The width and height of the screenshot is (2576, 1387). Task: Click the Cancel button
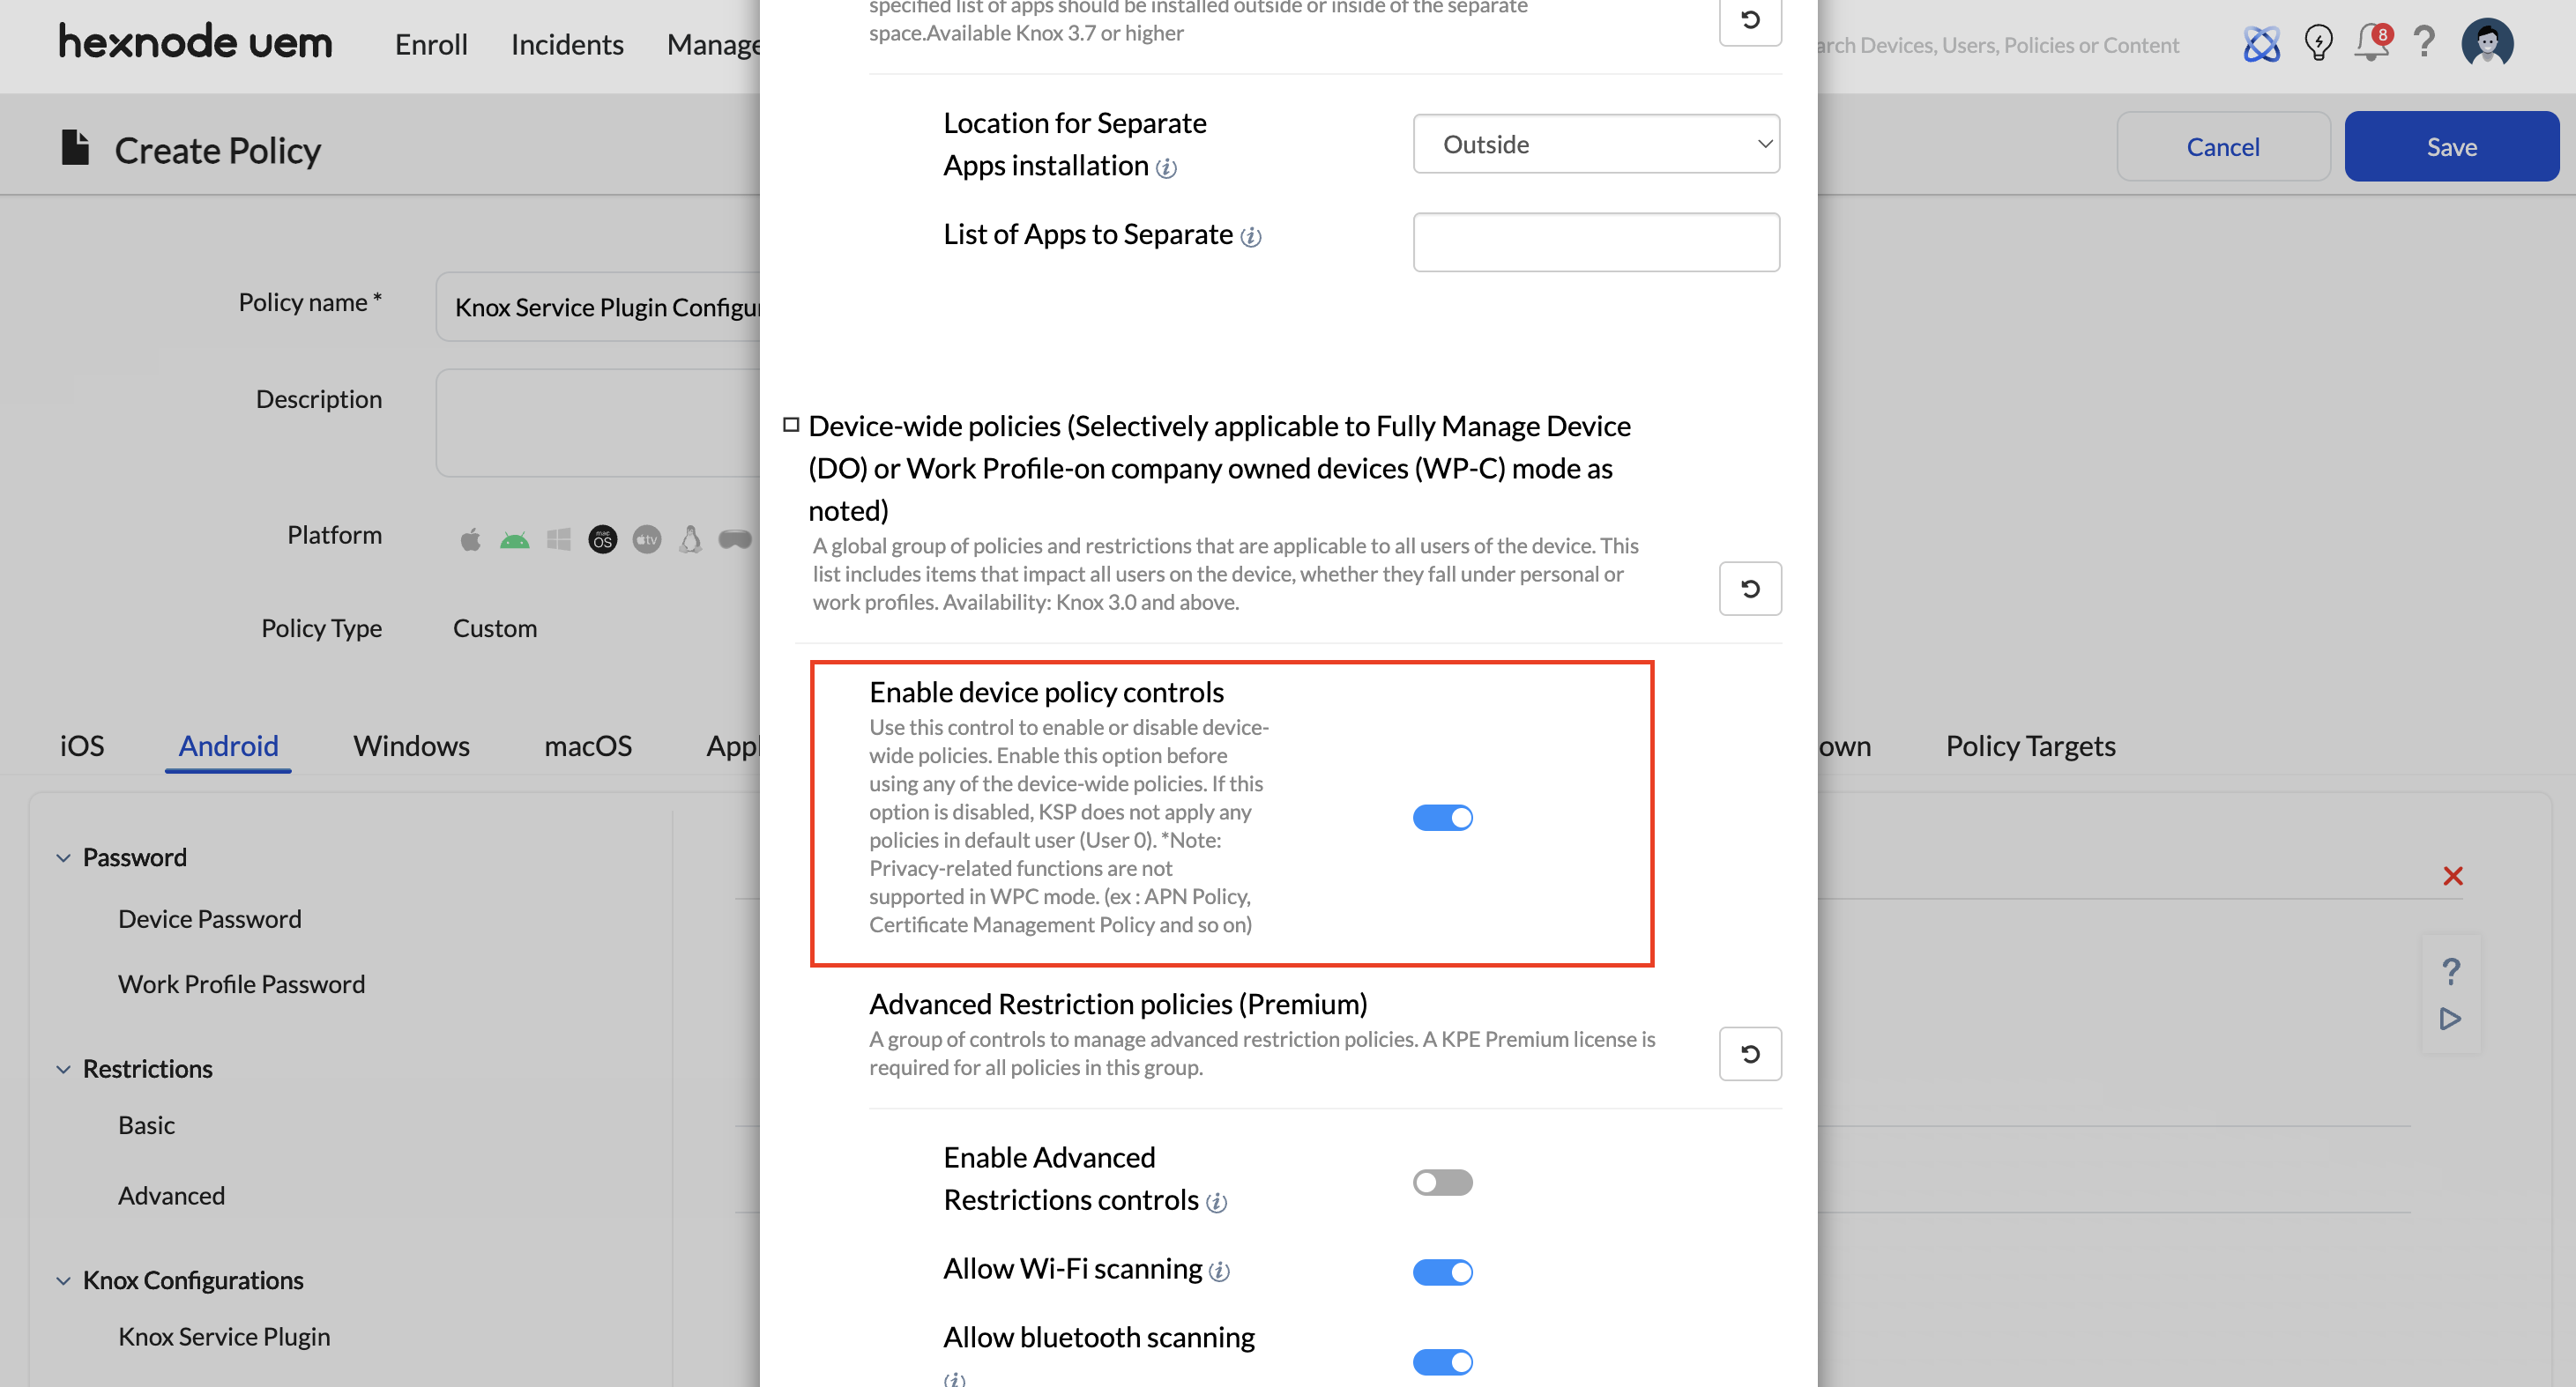[x=2222, y=146]
